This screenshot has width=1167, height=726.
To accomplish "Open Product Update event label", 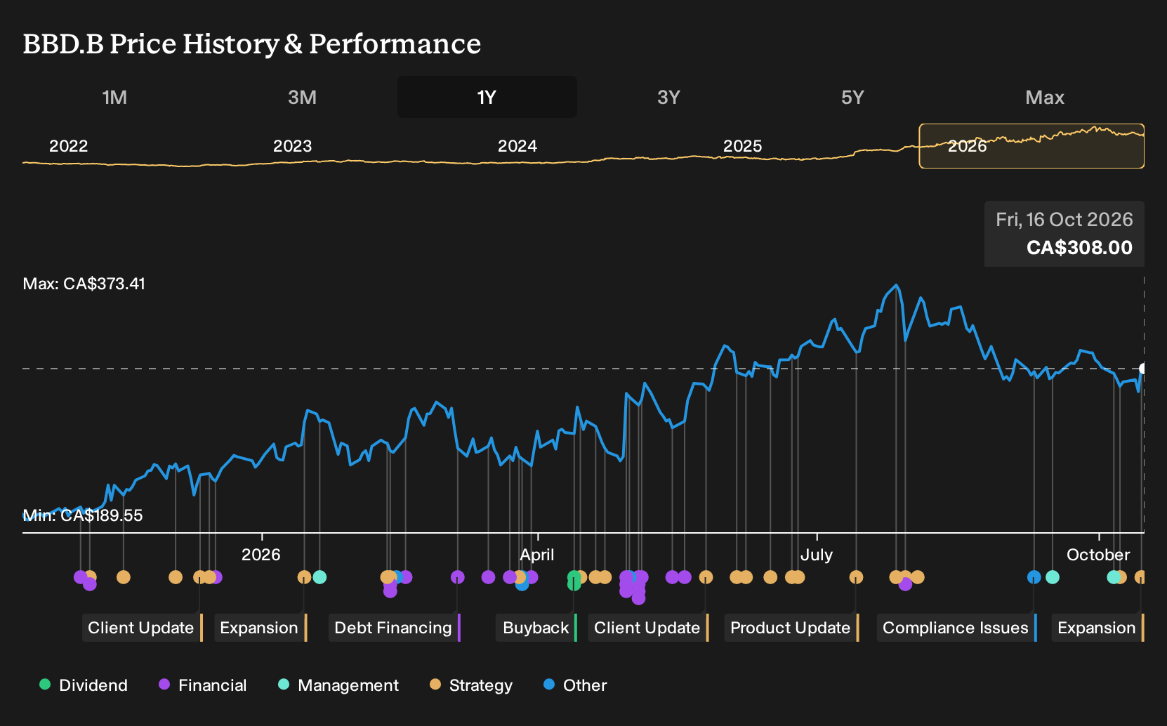I will [792, 628].
